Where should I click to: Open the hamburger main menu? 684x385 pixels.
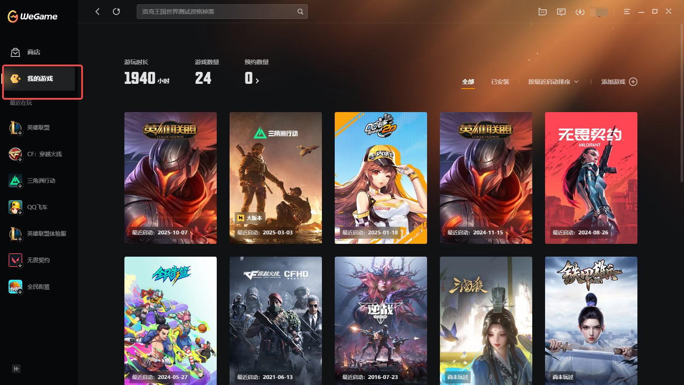627,12
